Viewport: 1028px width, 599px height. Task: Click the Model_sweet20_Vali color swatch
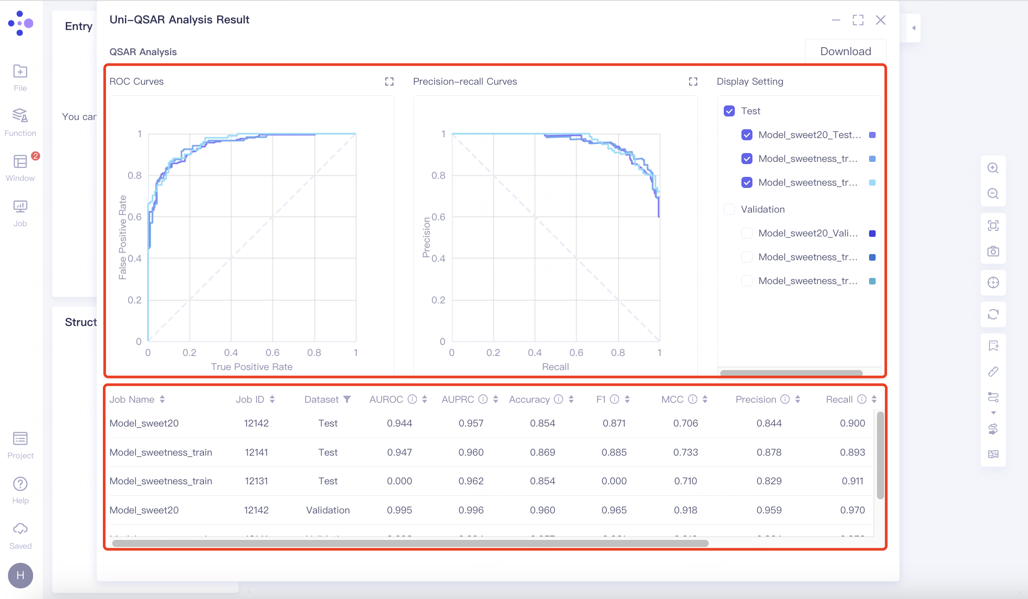click(x=872, y=233)
